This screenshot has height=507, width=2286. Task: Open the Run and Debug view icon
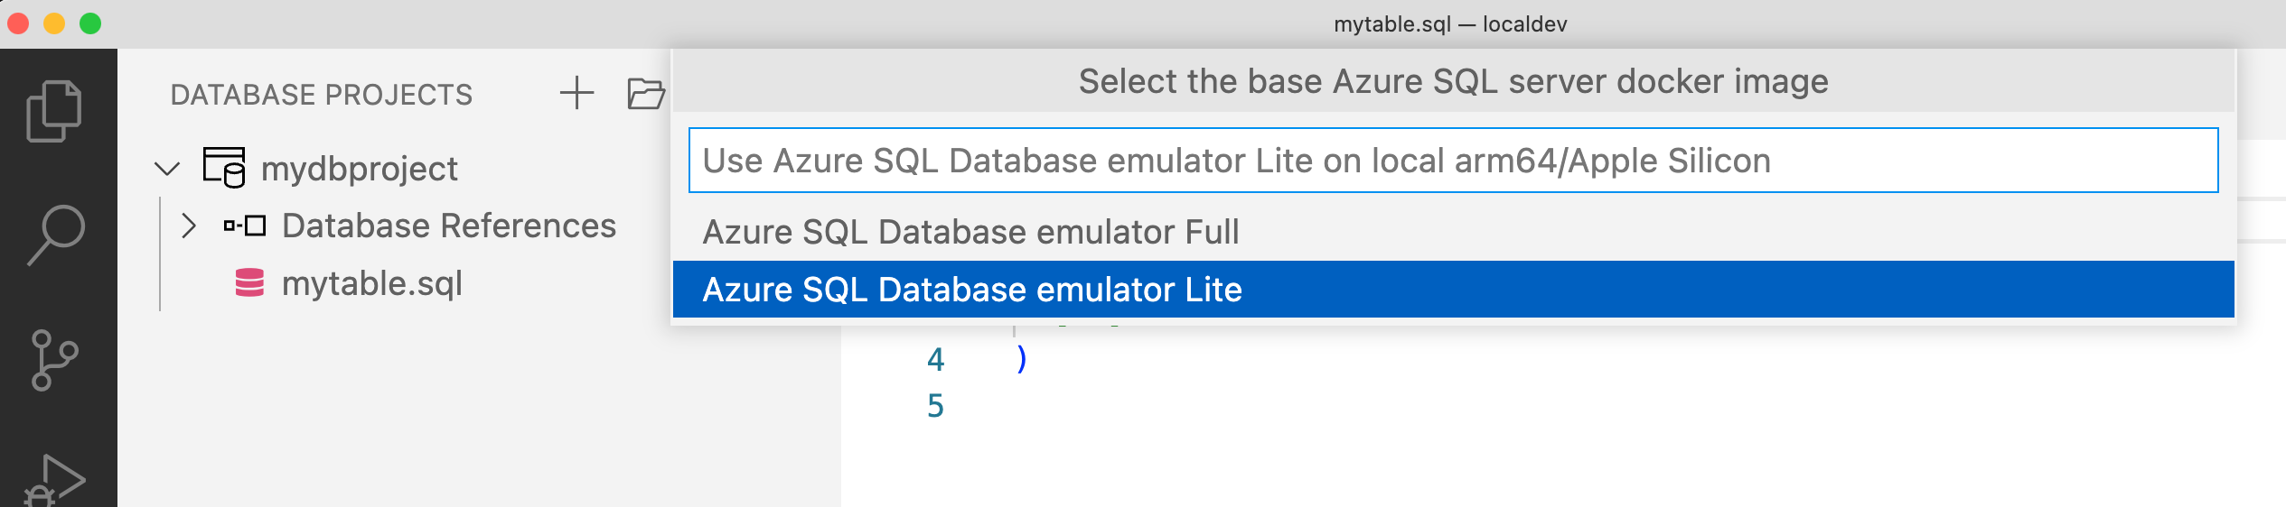[x=56, y=480]
